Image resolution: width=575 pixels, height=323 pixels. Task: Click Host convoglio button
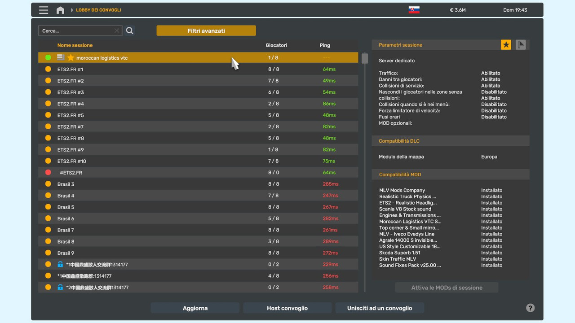287,308
